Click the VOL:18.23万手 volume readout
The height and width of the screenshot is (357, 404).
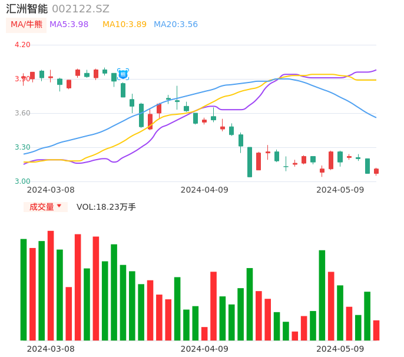106,207
